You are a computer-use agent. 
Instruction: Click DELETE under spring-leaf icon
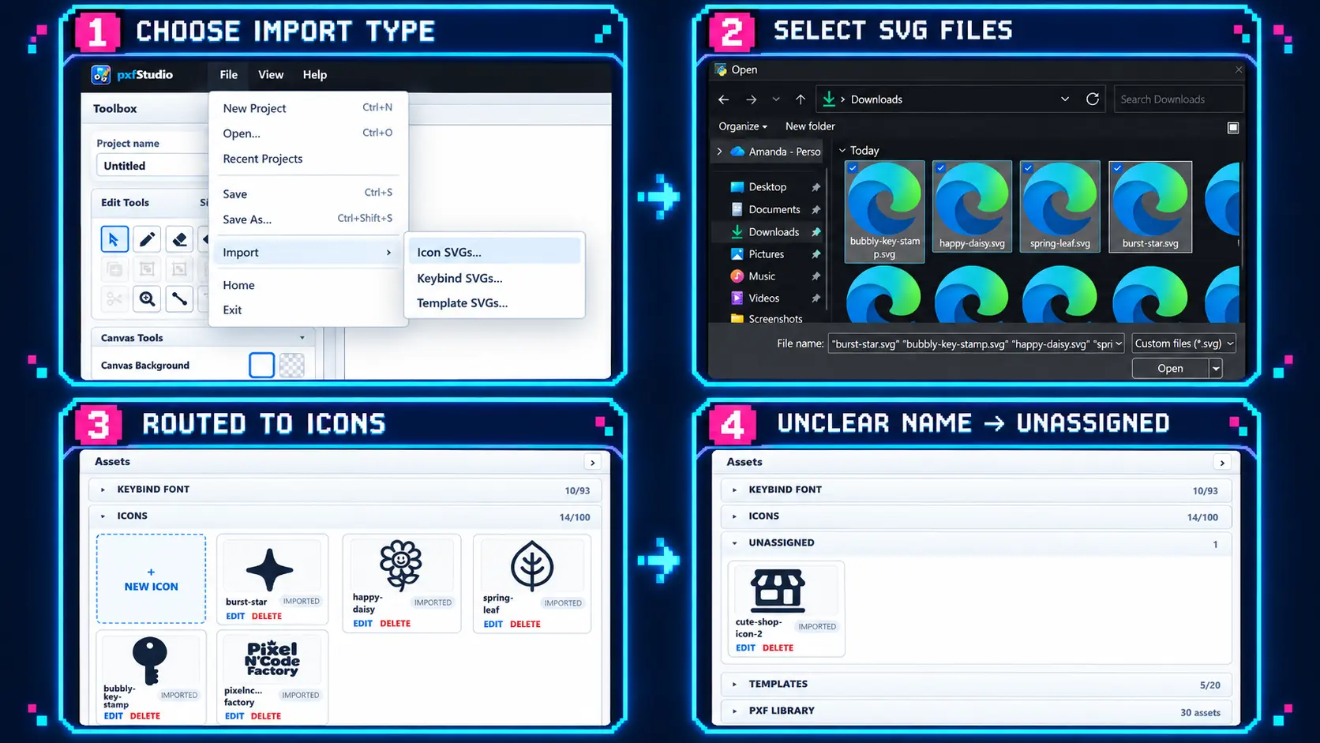(x=525, y=625)
